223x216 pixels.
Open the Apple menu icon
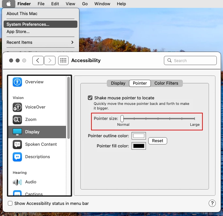click(8, 4)
